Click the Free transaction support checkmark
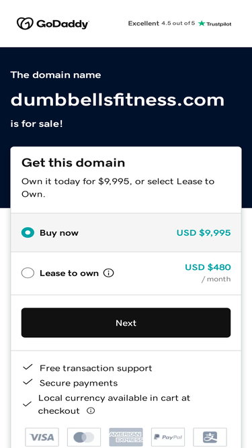This screenshot has width=252, height=448. (x=28, y=367)
